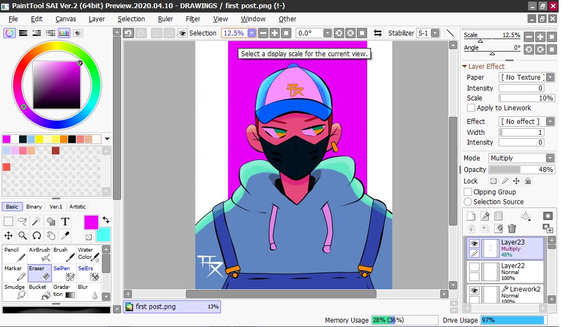Screen dimensions: 581x327
Task: Select the Magic Wand tool
Action: tap(37, 222)
